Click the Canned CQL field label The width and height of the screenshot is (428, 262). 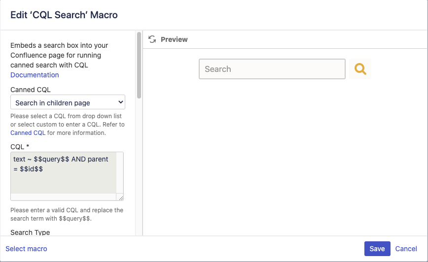(x=31, y=90)
